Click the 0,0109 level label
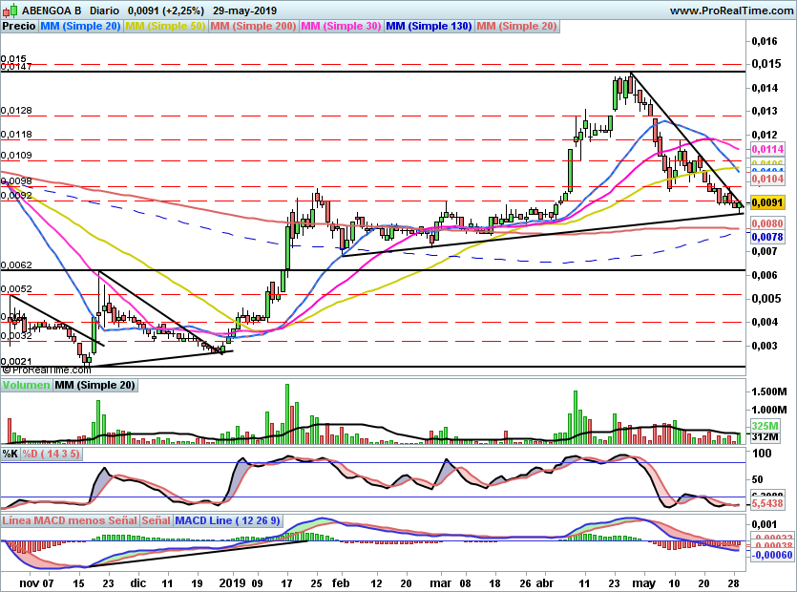Screen dimensions: 797x592 click(x=16, y=155)
